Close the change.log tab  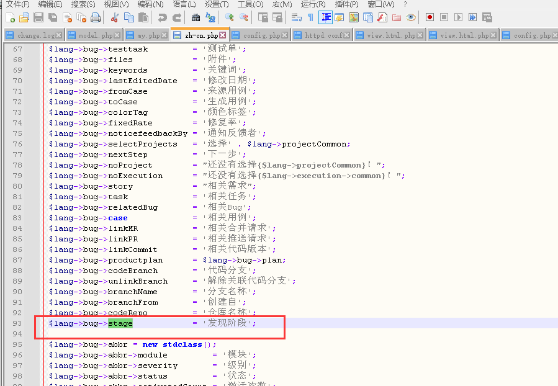point(58,35)
